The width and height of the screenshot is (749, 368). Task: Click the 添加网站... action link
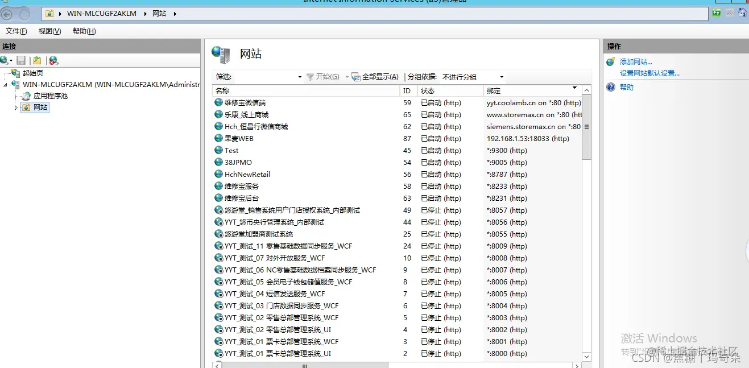[636, 62]
